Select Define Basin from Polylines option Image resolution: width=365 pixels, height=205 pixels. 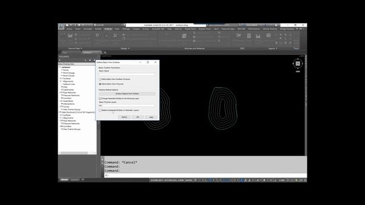pyautogui.click(x=100, y=84)
